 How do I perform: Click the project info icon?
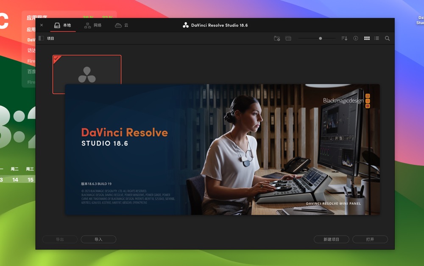pos(355,38)
